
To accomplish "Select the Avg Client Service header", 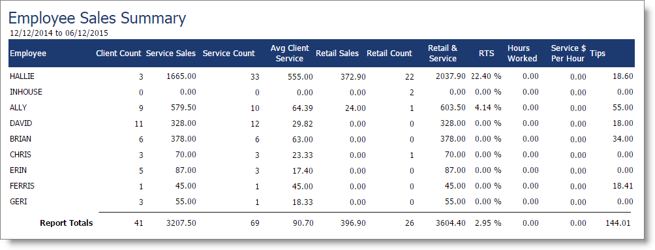I will 290,54.
